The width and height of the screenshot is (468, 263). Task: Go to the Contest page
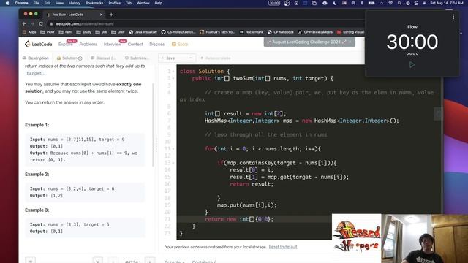pyautogui.click(x=135, y=44)
